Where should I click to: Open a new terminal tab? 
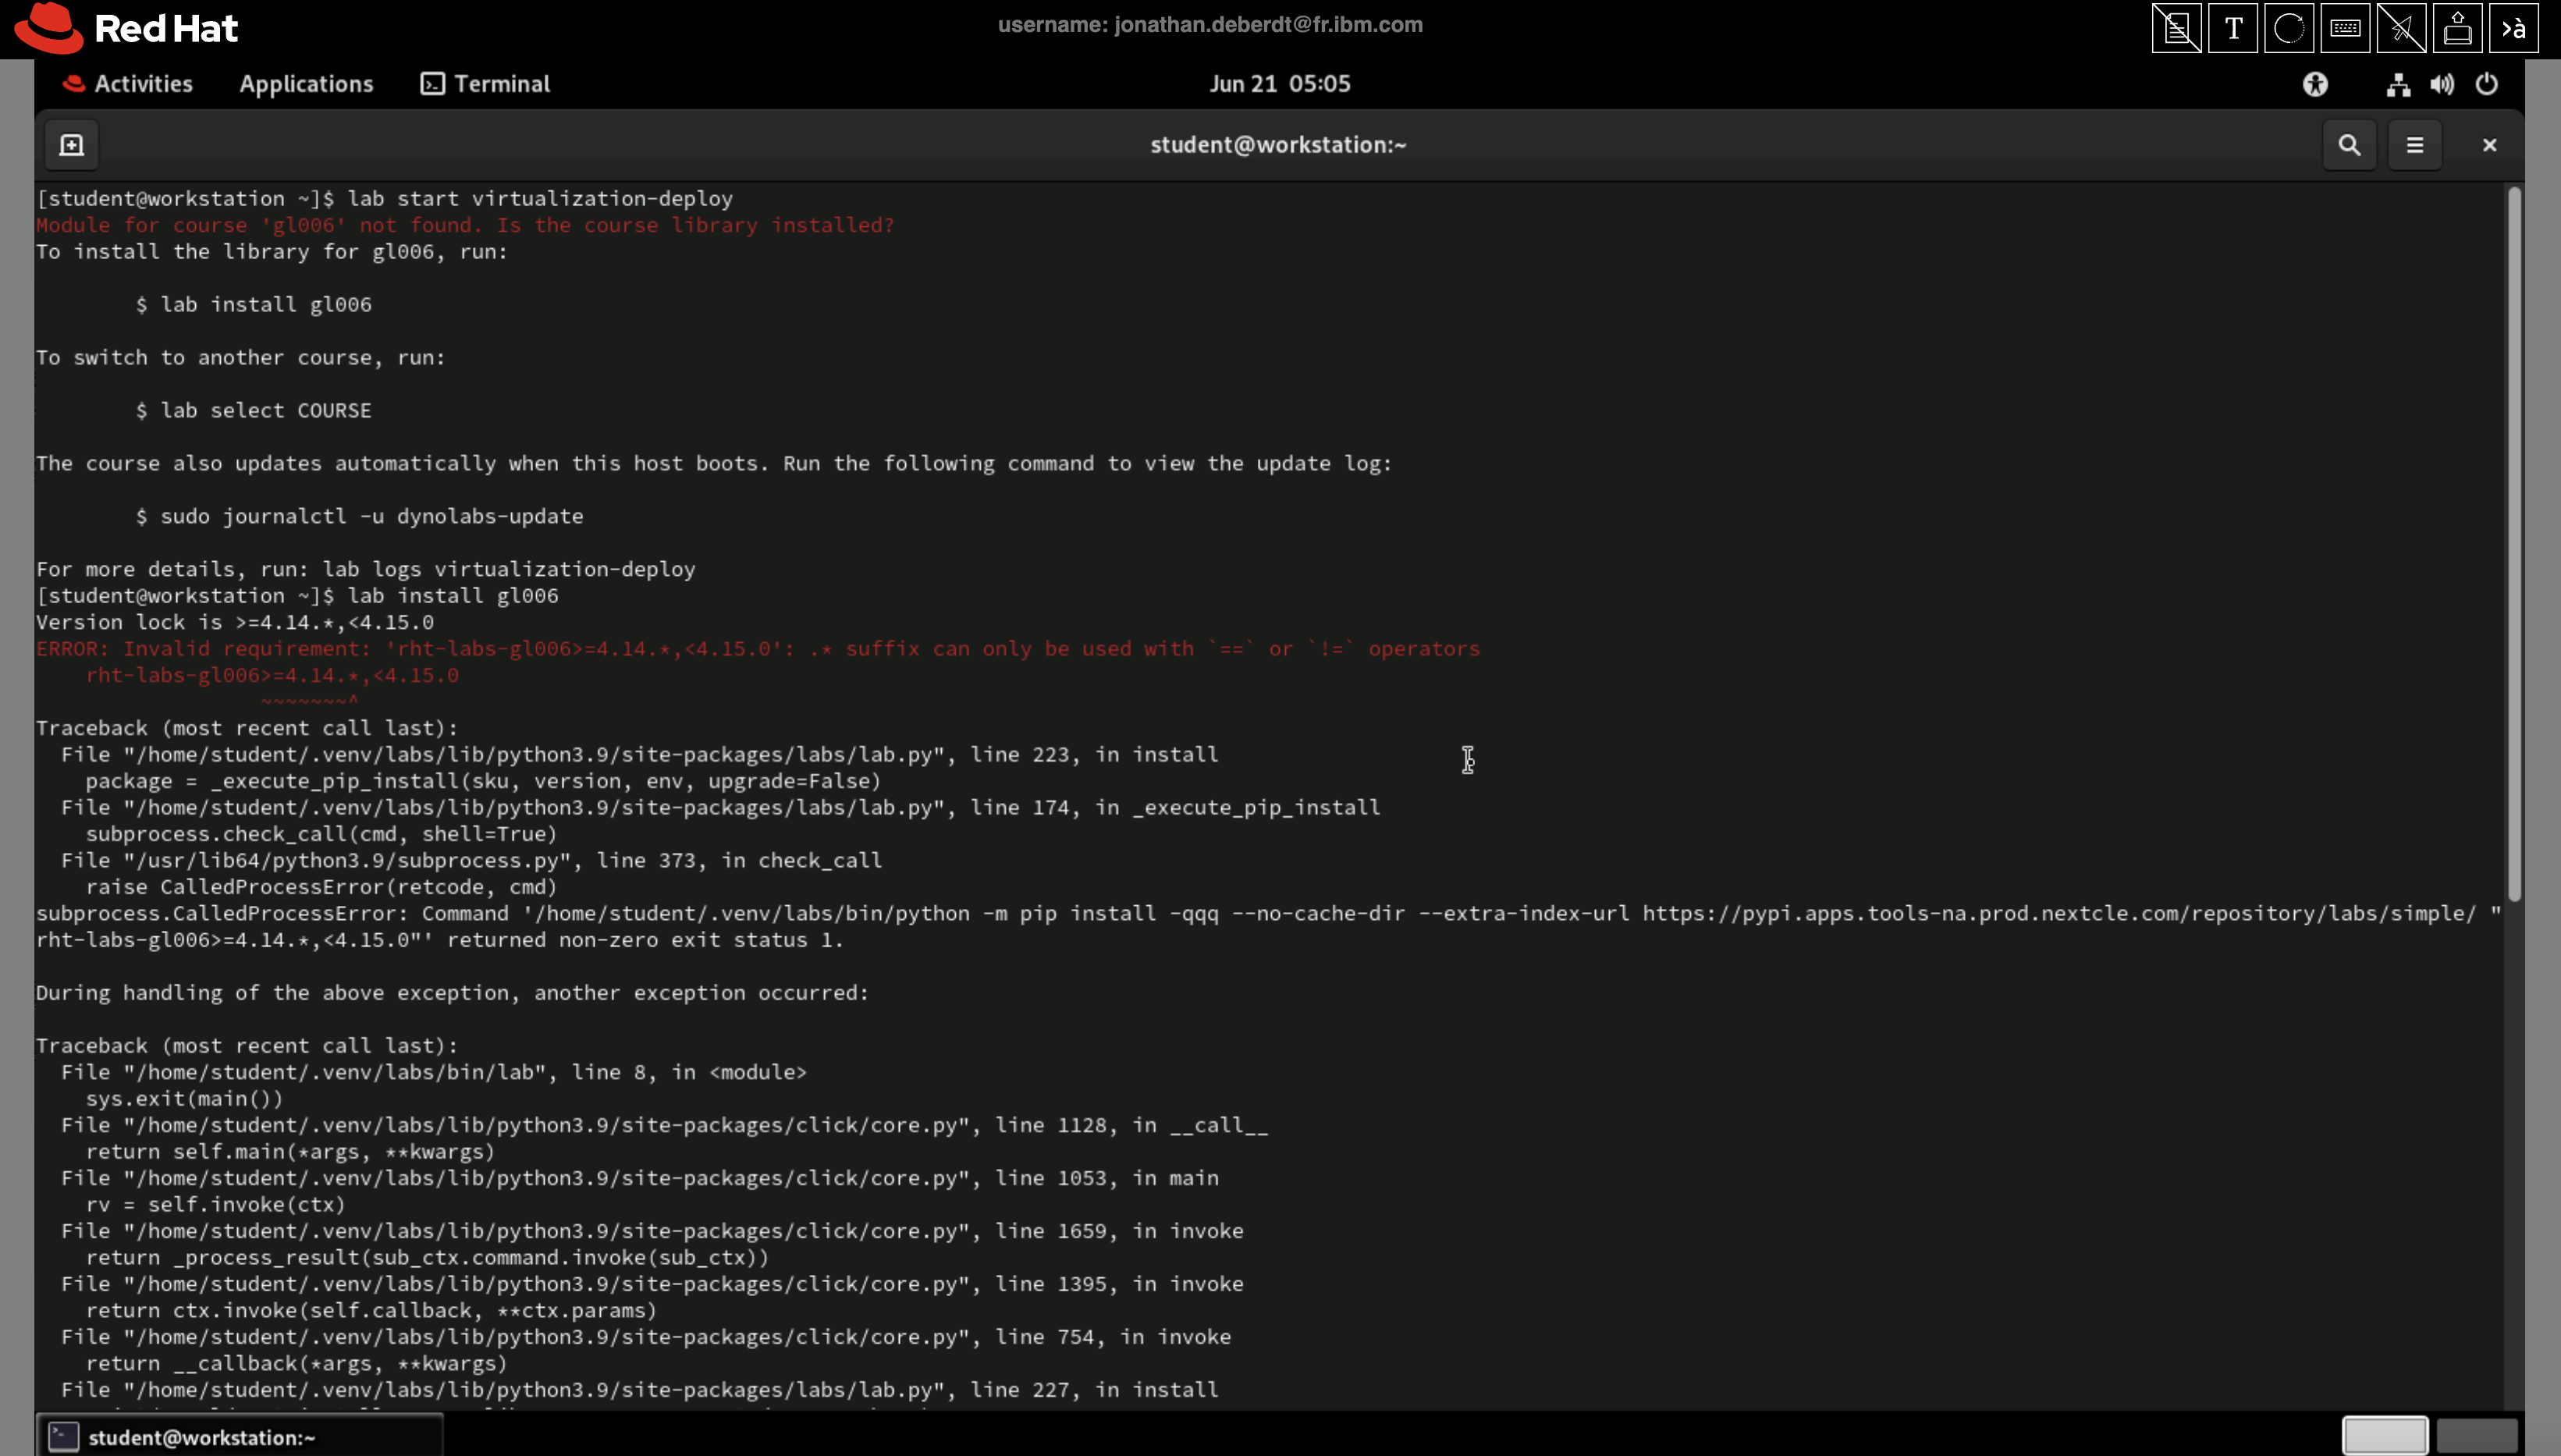[x=71, y=144]
